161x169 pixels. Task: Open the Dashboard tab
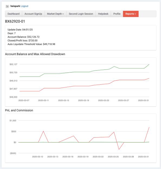click(x=14, y=14)
